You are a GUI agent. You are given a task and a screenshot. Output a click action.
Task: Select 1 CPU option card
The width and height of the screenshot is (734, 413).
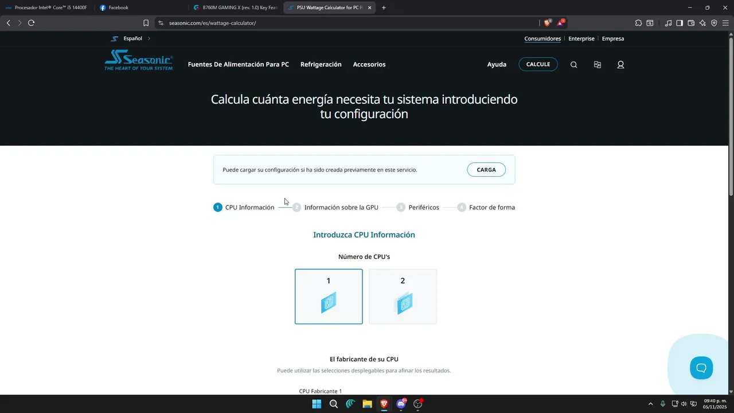pos(329,297)
